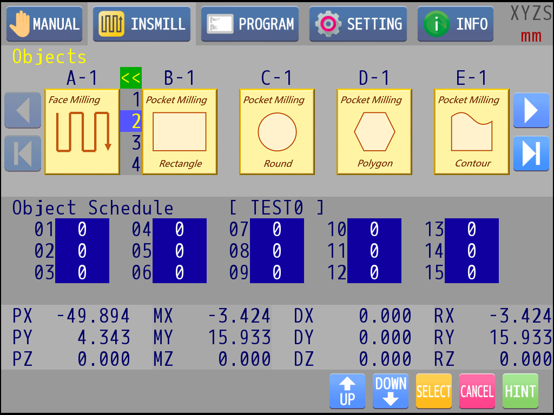Open the SETTING tab
The image size is (554, 415).
358,24
